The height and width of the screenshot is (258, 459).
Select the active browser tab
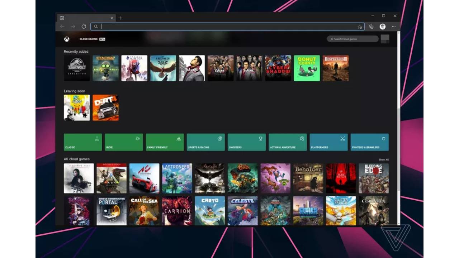86,18
